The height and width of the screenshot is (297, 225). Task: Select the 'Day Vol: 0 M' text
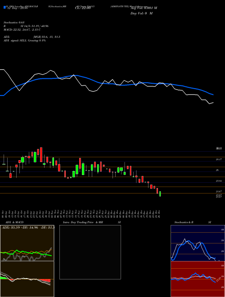tap(141, 13)
